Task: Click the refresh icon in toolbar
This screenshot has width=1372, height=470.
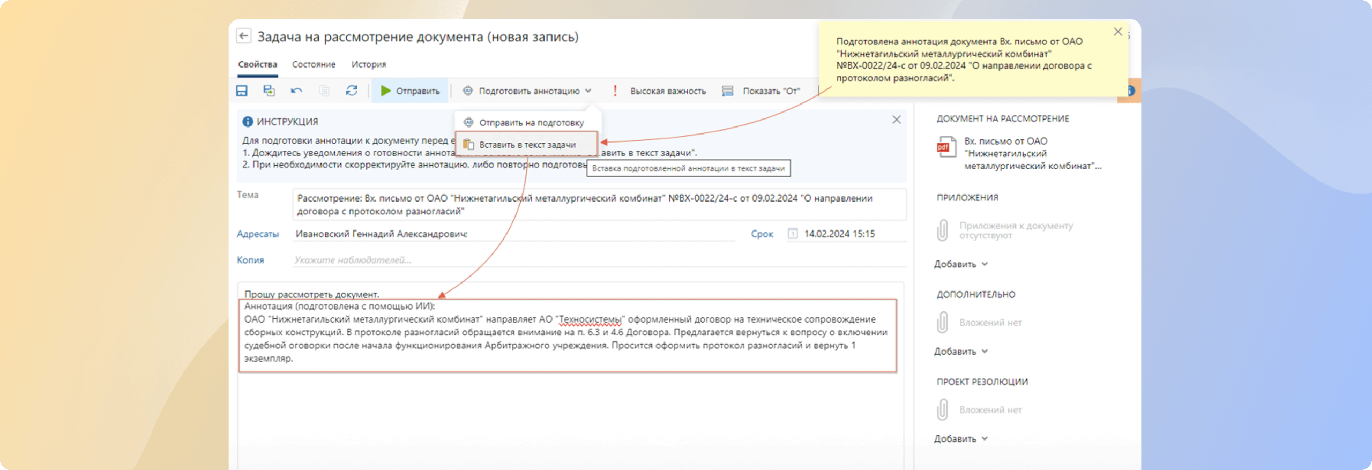Action: click(352, 91)
